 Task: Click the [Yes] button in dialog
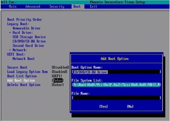tap(103, 106)
